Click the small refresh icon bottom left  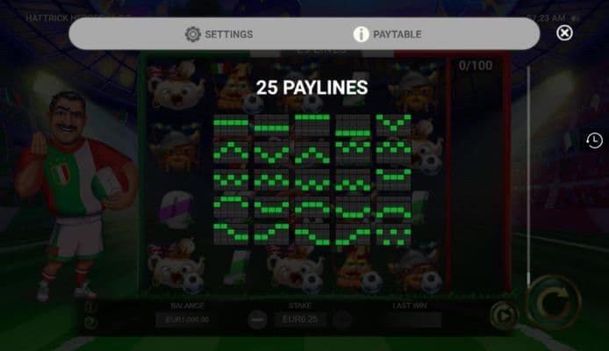[90, 322]
